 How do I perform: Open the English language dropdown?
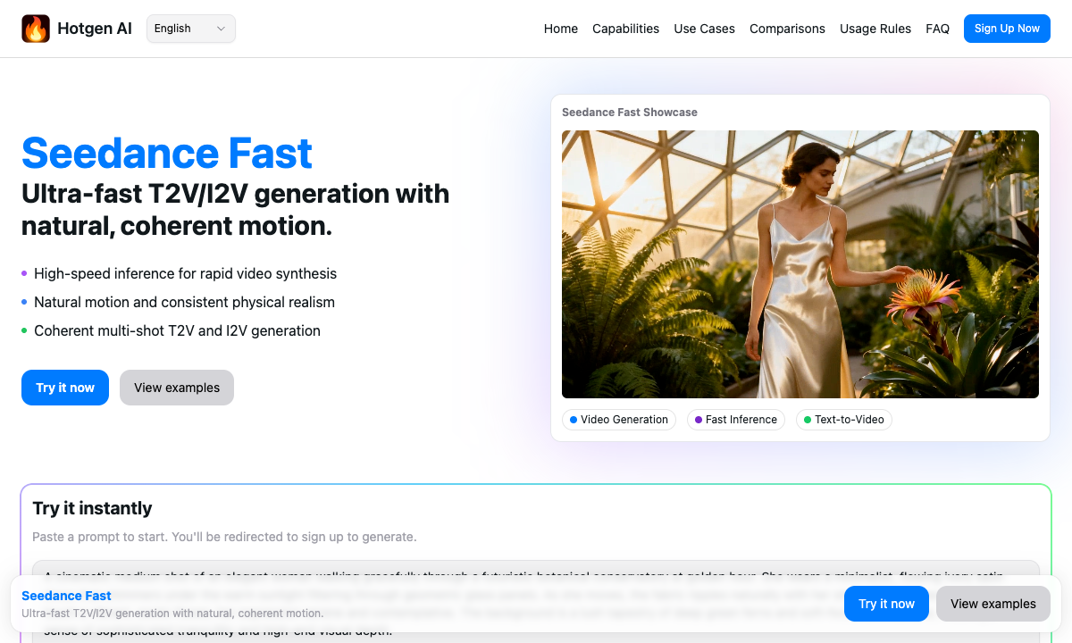pos(190,28)
